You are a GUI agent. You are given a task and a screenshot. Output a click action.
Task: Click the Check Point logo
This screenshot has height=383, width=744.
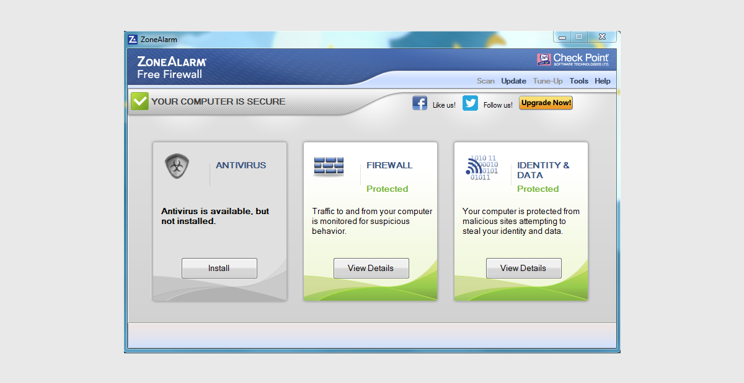tap(573, 59)
